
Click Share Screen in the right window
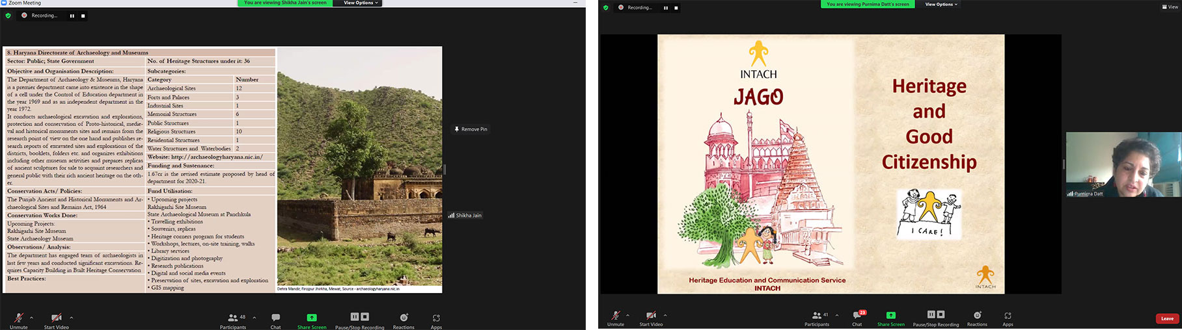coord(891,318)
